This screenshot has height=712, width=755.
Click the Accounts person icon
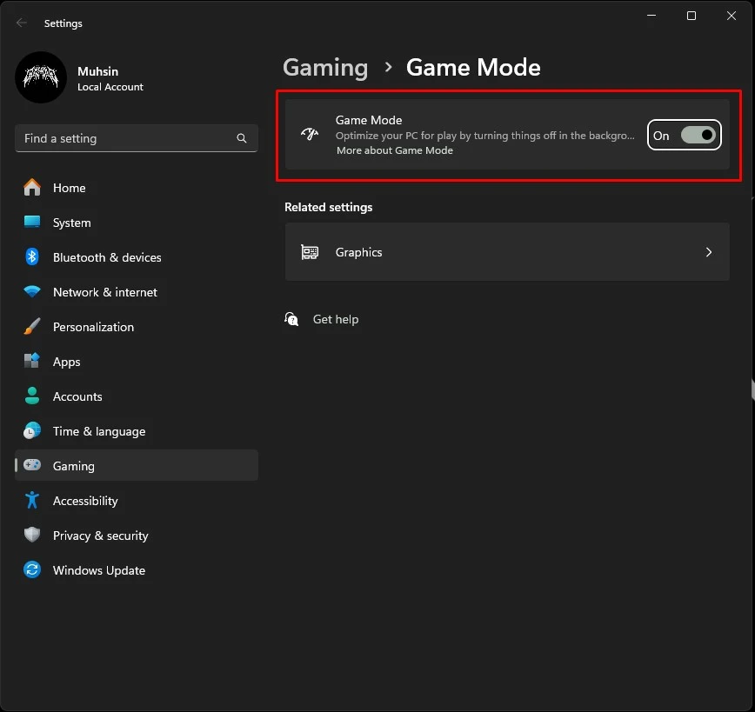coord(32,396)
